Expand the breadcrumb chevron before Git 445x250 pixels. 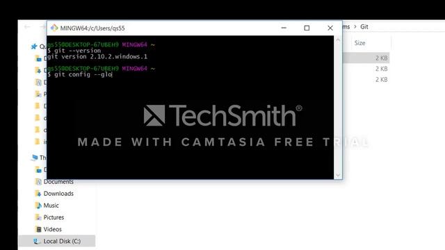coord(355,27)
